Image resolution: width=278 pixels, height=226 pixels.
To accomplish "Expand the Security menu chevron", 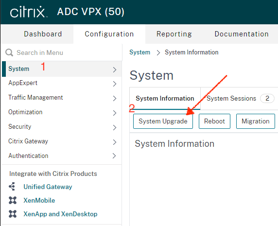I will click(x=115, y=127).
